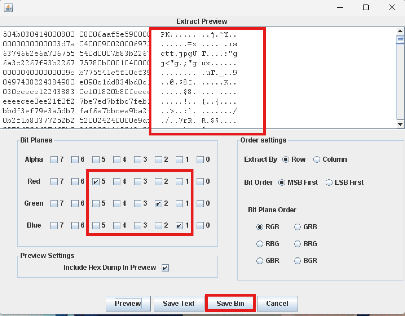Check the Alpha bit plane 7 checkbox
Viewport: 405px width, 316px height.
[54, 160]
